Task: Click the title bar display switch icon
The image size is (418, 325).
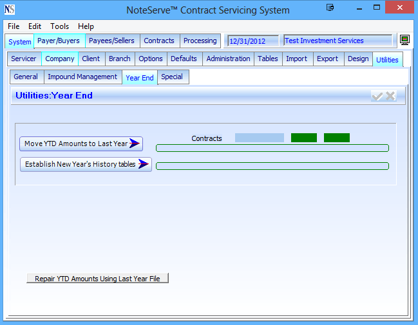Action: click(330, 8)
